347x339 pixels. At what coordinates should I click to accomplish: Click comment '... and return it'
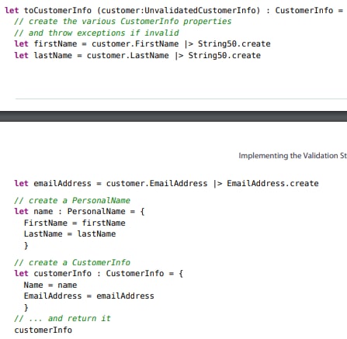[x=62, y=319]
